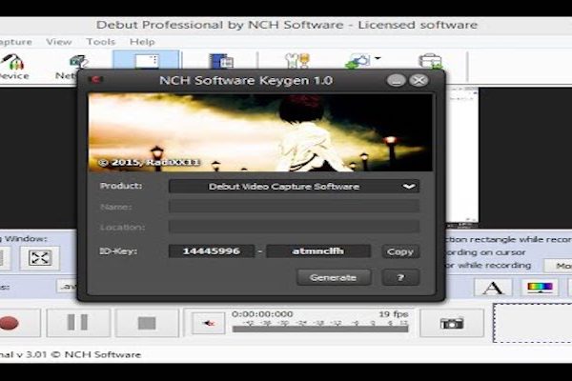This screenshot has height=381, width=572.
Task: Minimize the NCH Software Keygen window
Action: pos(397,80)
